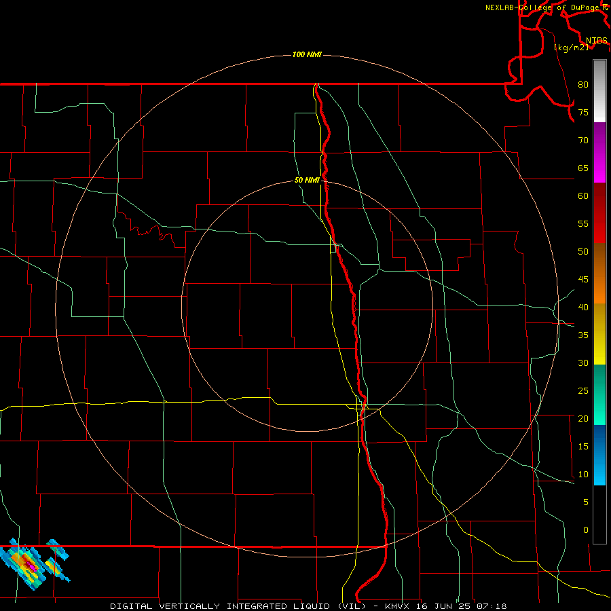Viewport: 611px width, 611px height.
Task: Click the NIDS label
Action: click(x=596, y=41)
